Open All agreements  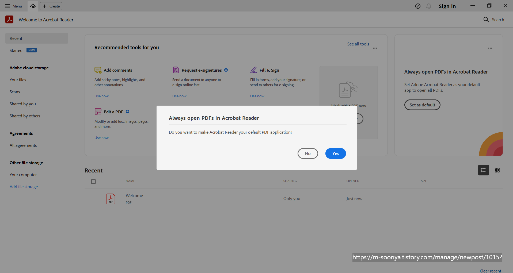click(x=23, y=145)
